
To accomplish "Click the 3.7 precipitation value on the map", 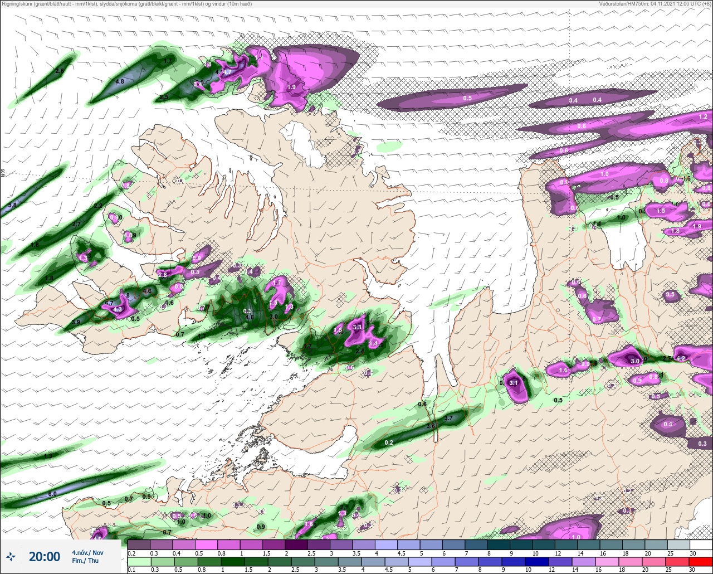I will point(448,417).
